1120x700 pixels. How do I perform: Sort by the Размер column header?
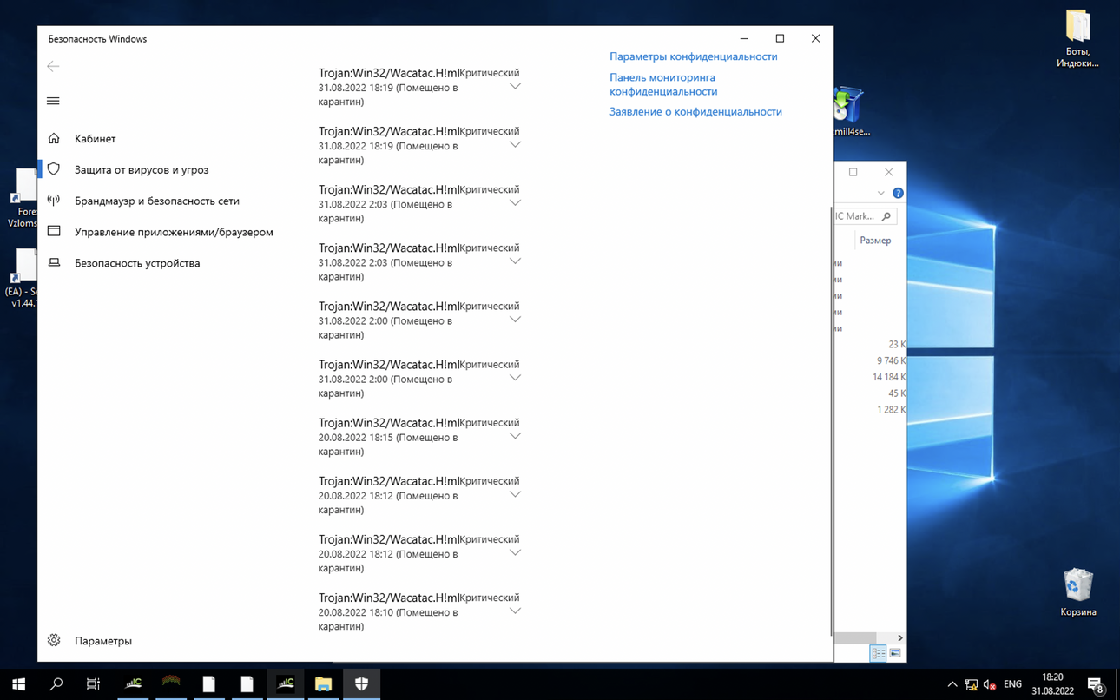click(x=875, y=241)
